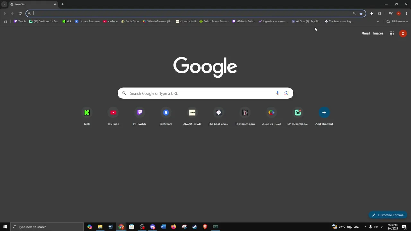Reload the current page
Viewport: 411px width, 231px height.
[20, 13]
